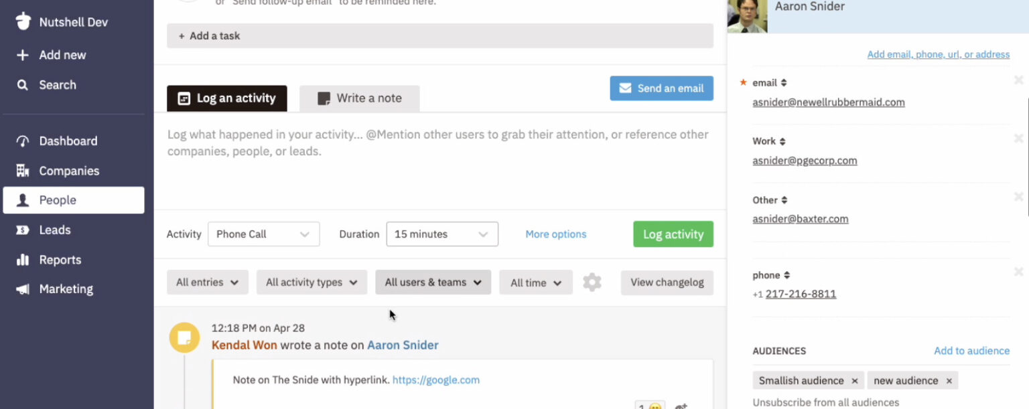Switch to the Write a note tab

[x=360, y=98]
